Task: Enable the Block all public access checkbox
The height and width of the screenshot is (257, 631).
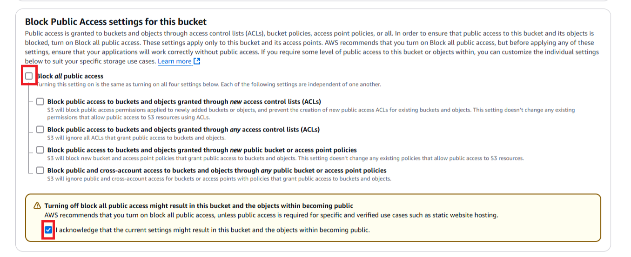Action: [29, 76]
